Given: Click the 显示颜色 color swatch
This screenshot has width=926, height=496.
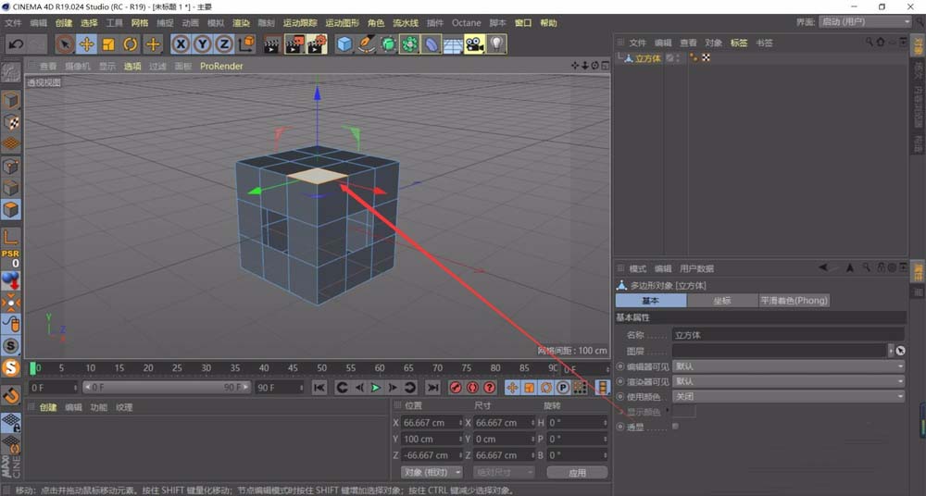Looking at the screenshot, I should click(684, 412).
